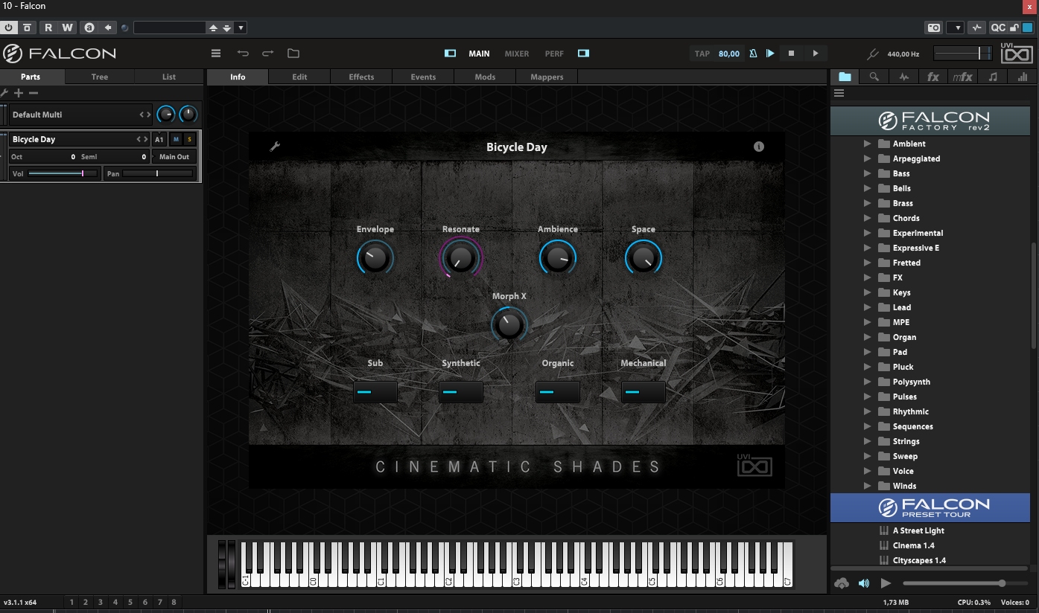Switch to PERF view
The height and width of the screenshot is (613, 1039).
click(x=554, y=54)
